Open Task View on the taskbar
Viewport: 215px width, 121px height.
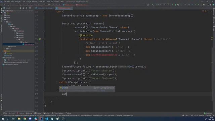(13, 119)
